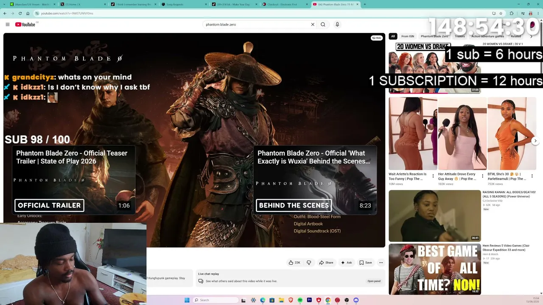
Task: Open Wait Arlette's Reaction short thumbnail
Action: coord(413,133)
